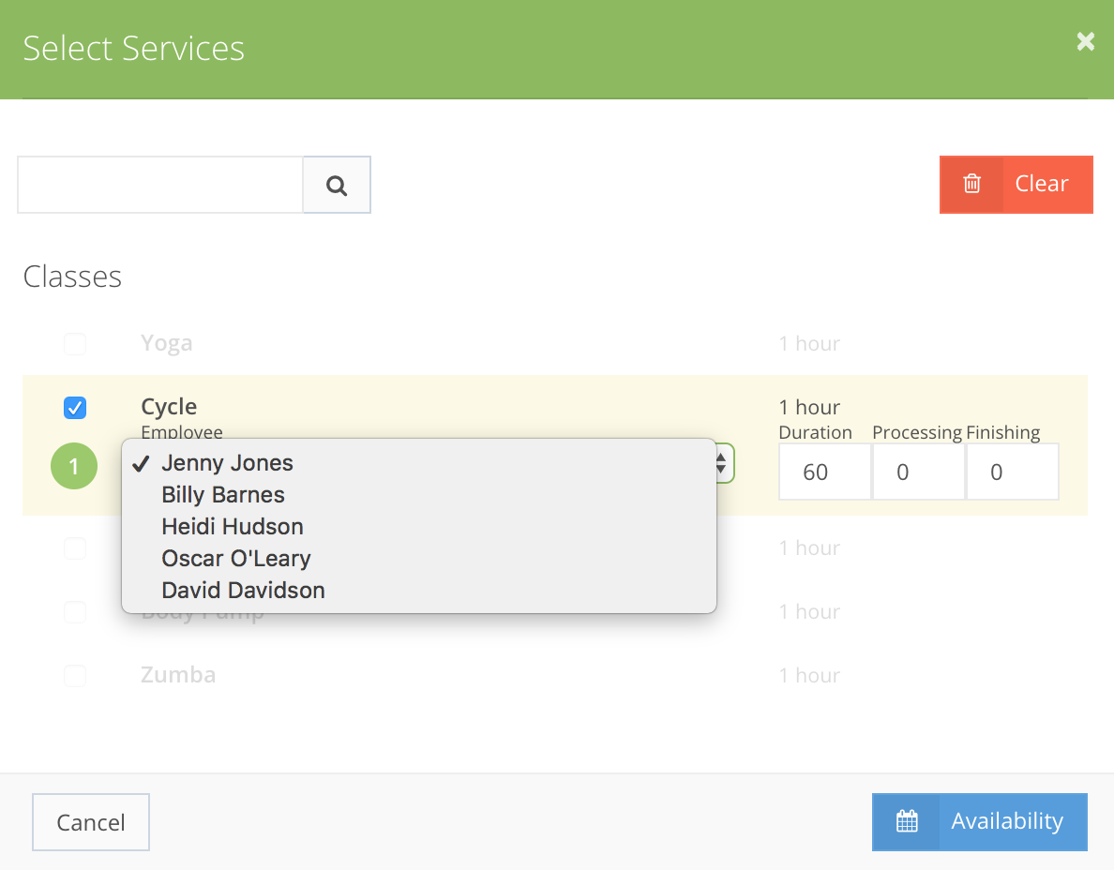Click into the search text field
Viewport: 1114px width, 870px height.
point(159,184)
